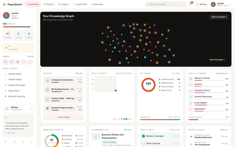Viewport: 235px width, 147px height.
Task: Check the Pass 2 quizzes quest
Action: [143, 143]
